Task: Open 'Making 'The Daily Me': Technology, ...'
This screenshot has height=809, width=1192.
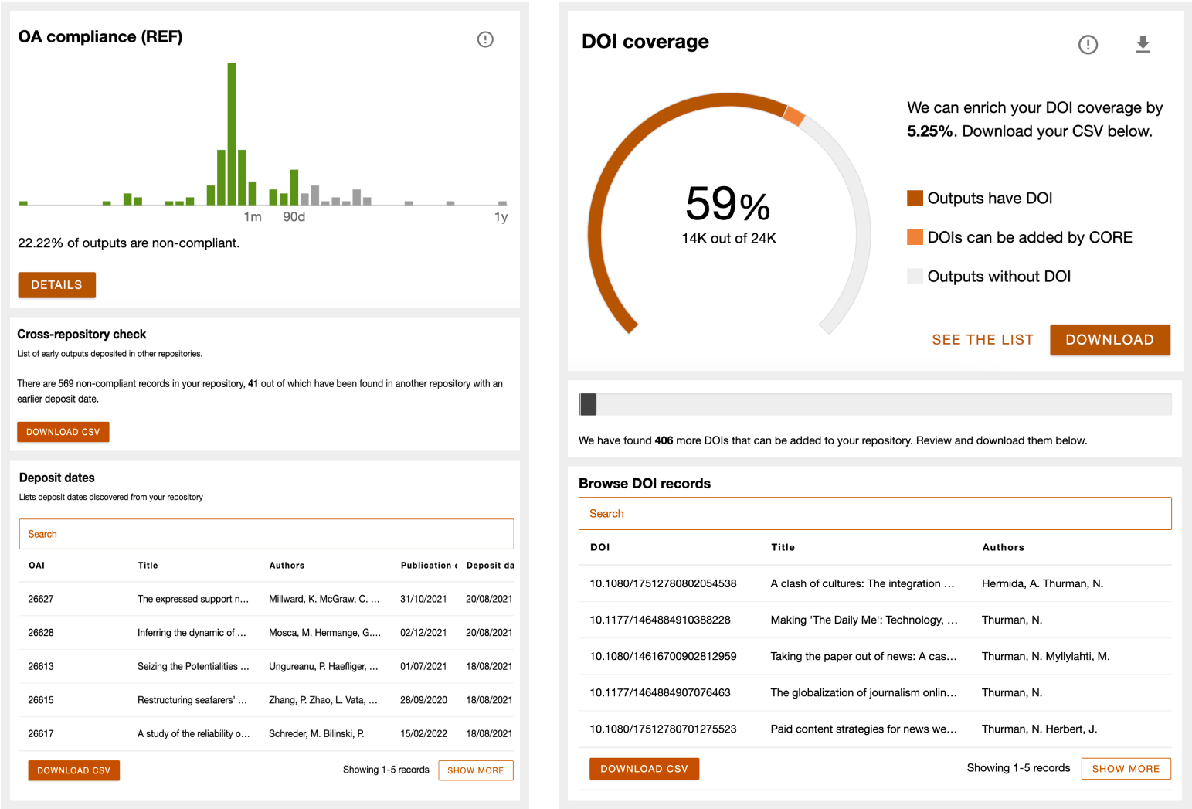Action: (x=864, y=620)
